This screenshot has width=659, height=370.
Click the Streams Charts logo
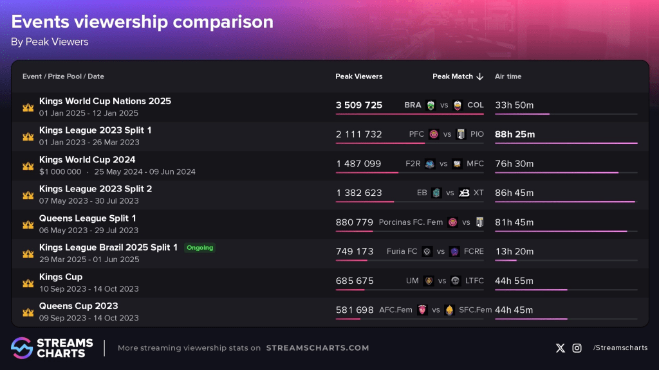(52, 348)
